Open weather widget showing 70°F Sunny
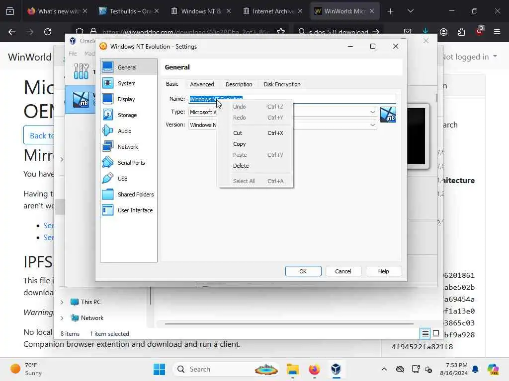Screen dimensions: 509x381 [x=26, y=369]
